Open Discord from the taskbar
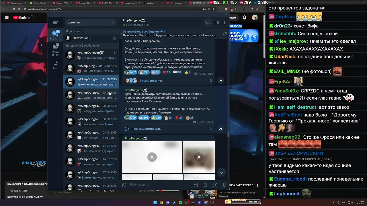367x206 pixels. [x=168, y=203]
